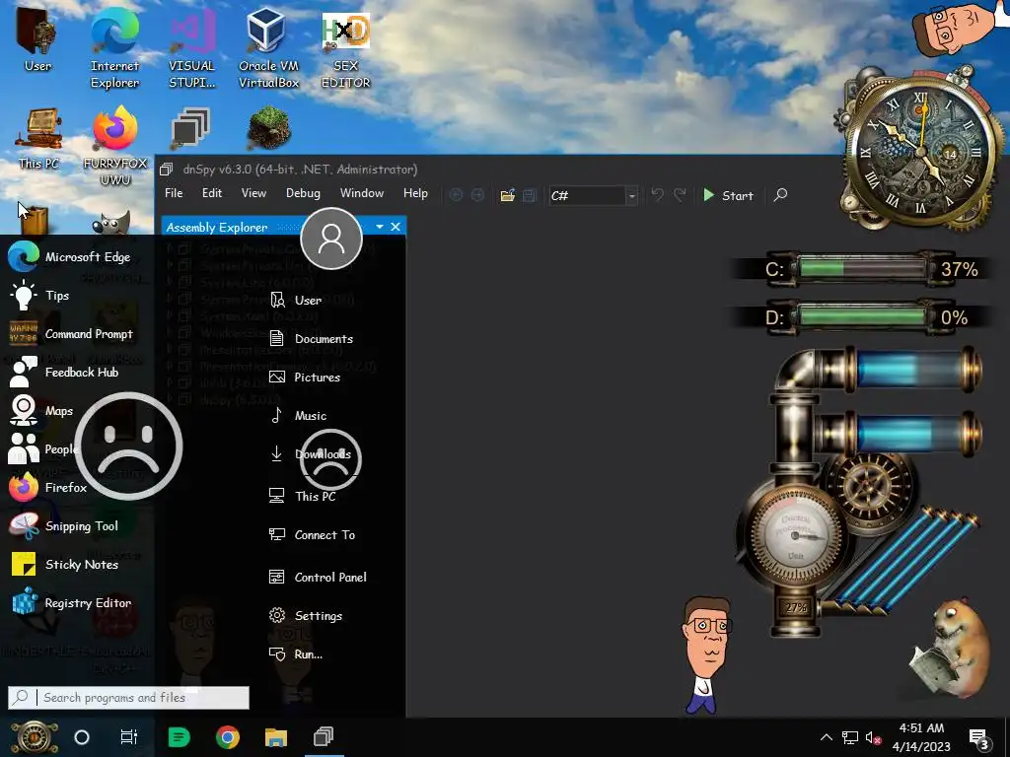Close the Assembly Explorer panel
1010x757 pixels.
[x=396, y=227]
